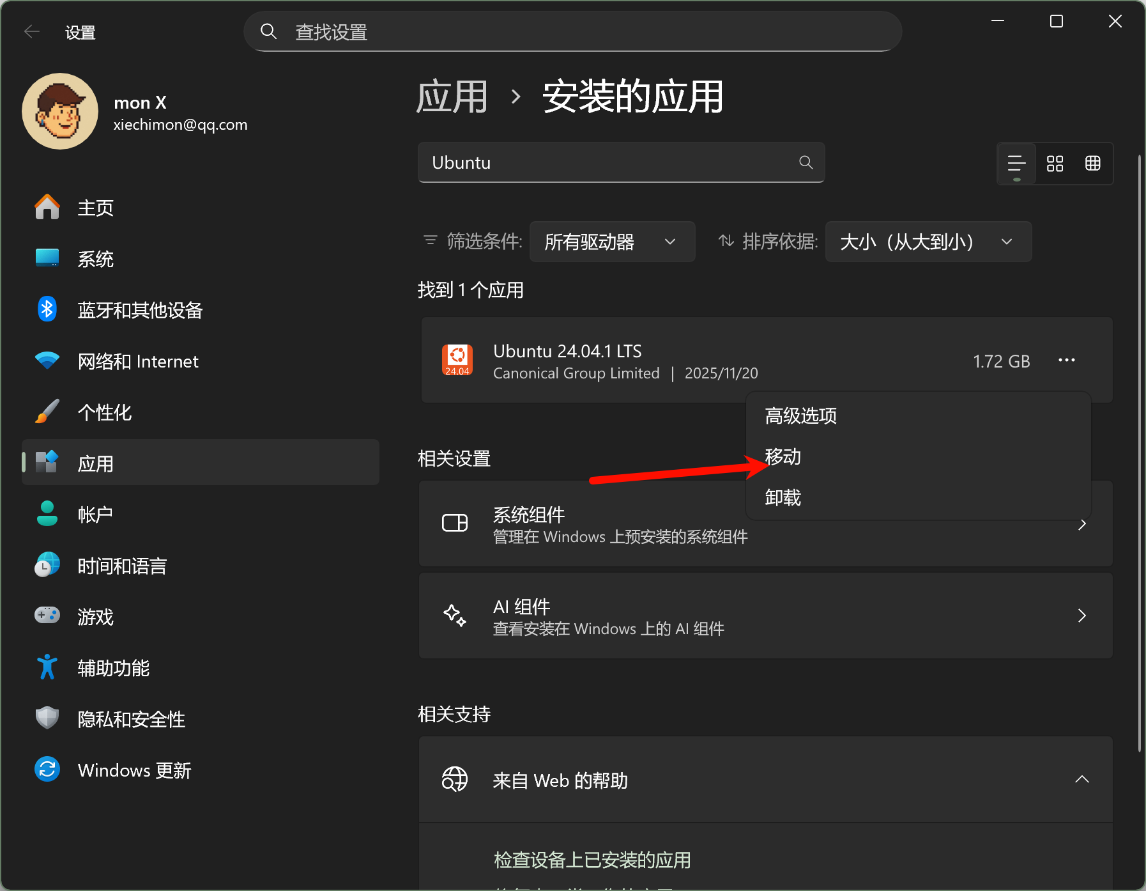Click the Ubuntu app search field

(x=621, y=162)
